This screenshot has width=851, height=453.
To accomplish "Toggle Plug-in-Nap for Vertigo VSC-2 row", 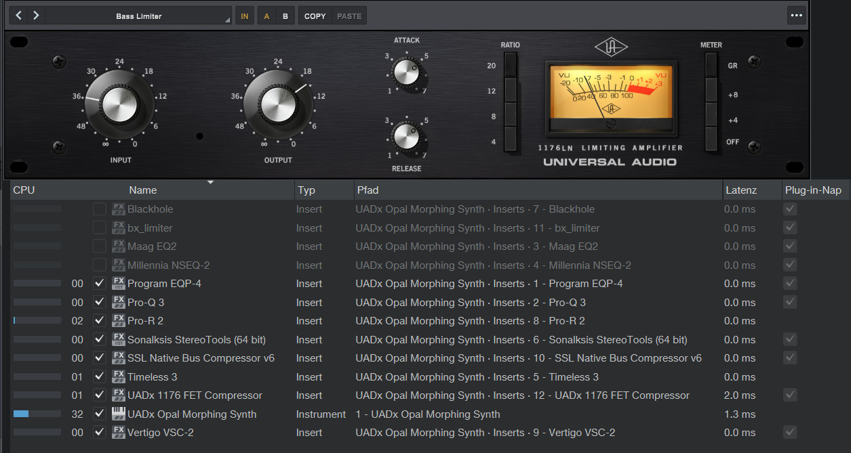I will pos(790,432).
